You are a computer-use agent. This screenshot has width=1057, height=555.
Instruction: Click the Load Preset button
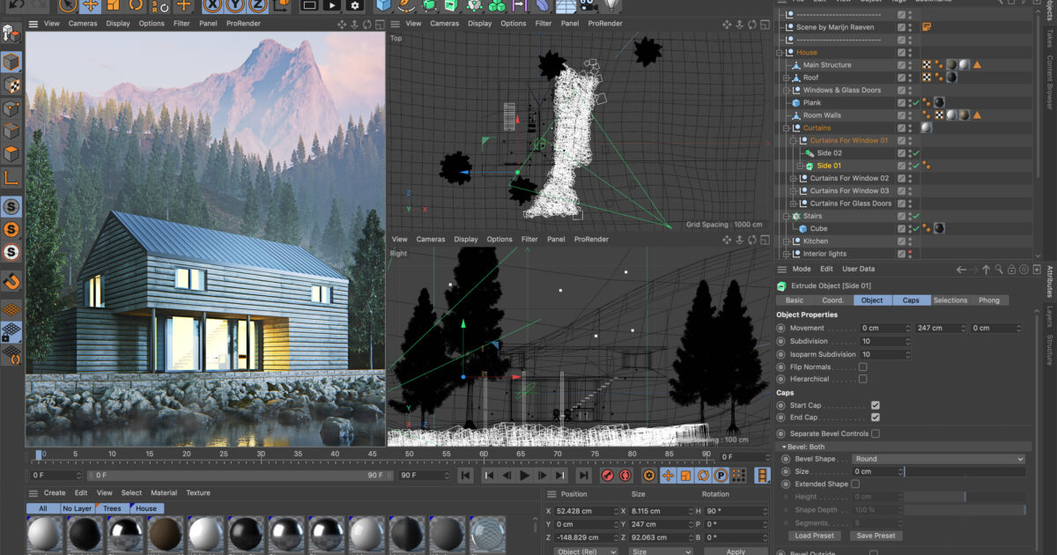click(x=814, y=536)
